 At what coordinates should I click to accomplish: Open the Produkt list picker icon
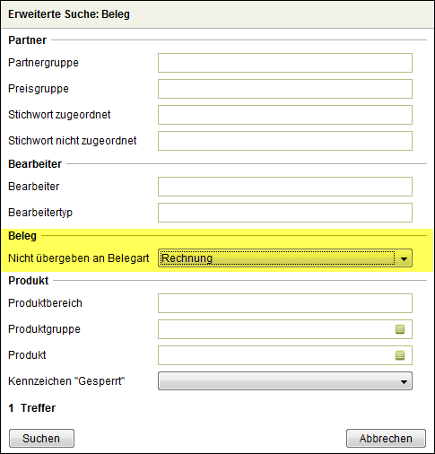point(400,355)
